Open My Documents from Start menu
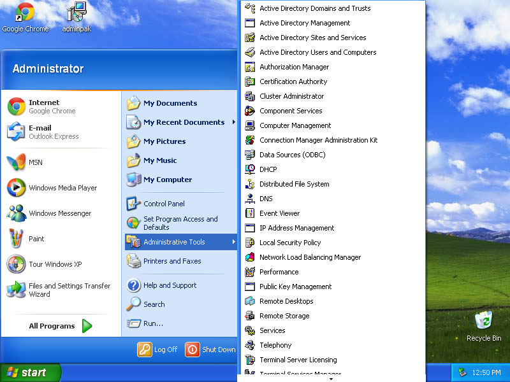Screen dimensions: 510x382 180,103
